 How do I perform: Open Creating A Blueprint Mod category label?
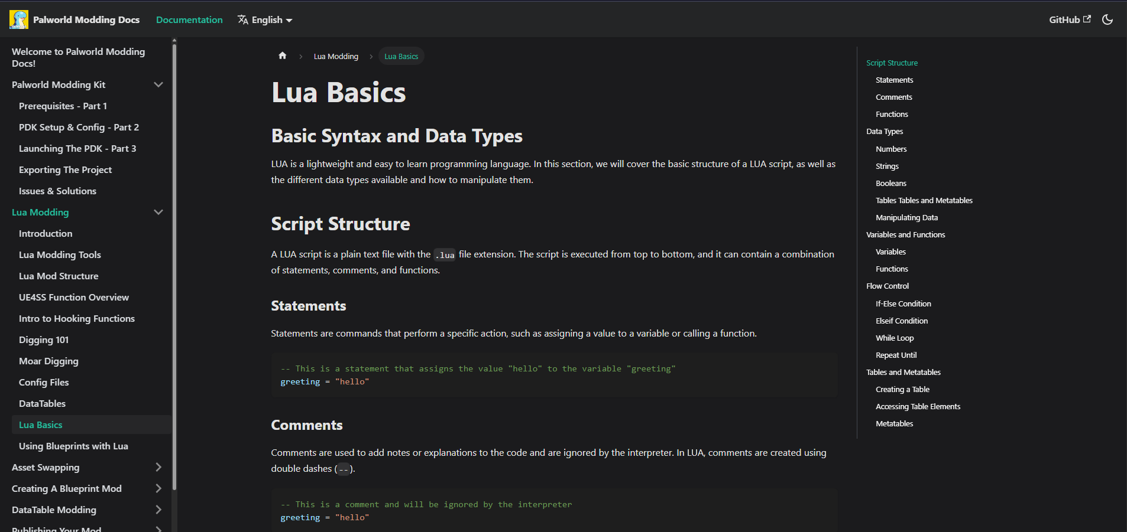coord(67,488)
